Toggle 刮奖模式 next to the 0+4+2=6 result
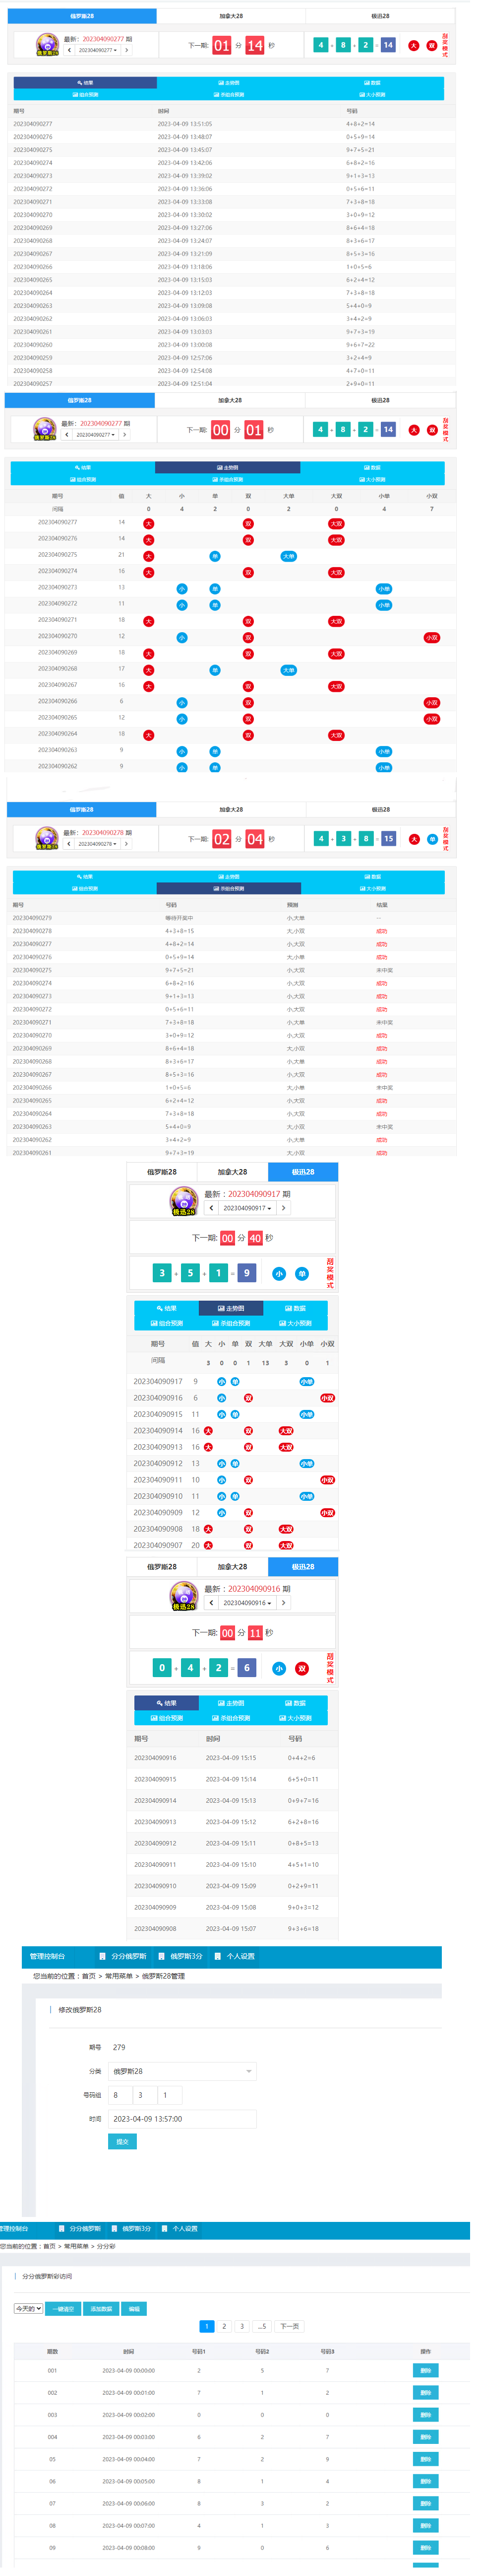481x2576 pixels. tap(330, 1668)
